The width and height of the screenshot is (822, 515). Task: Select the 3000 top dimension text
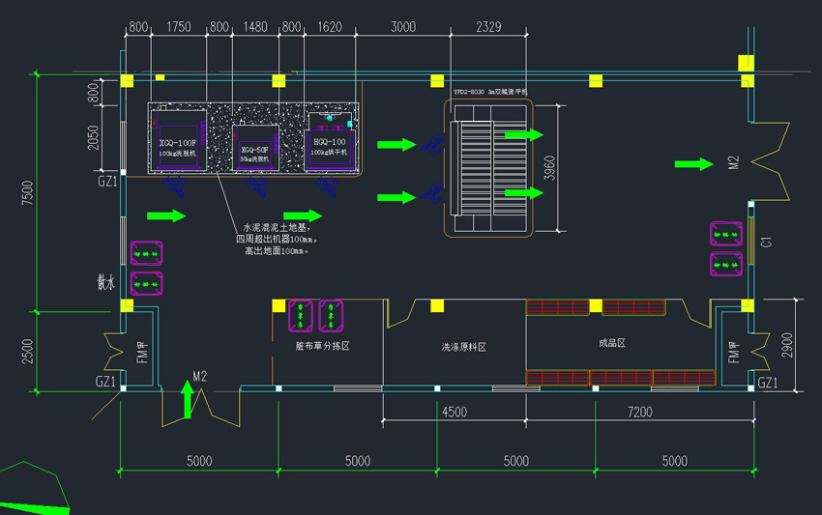[404, 28]
